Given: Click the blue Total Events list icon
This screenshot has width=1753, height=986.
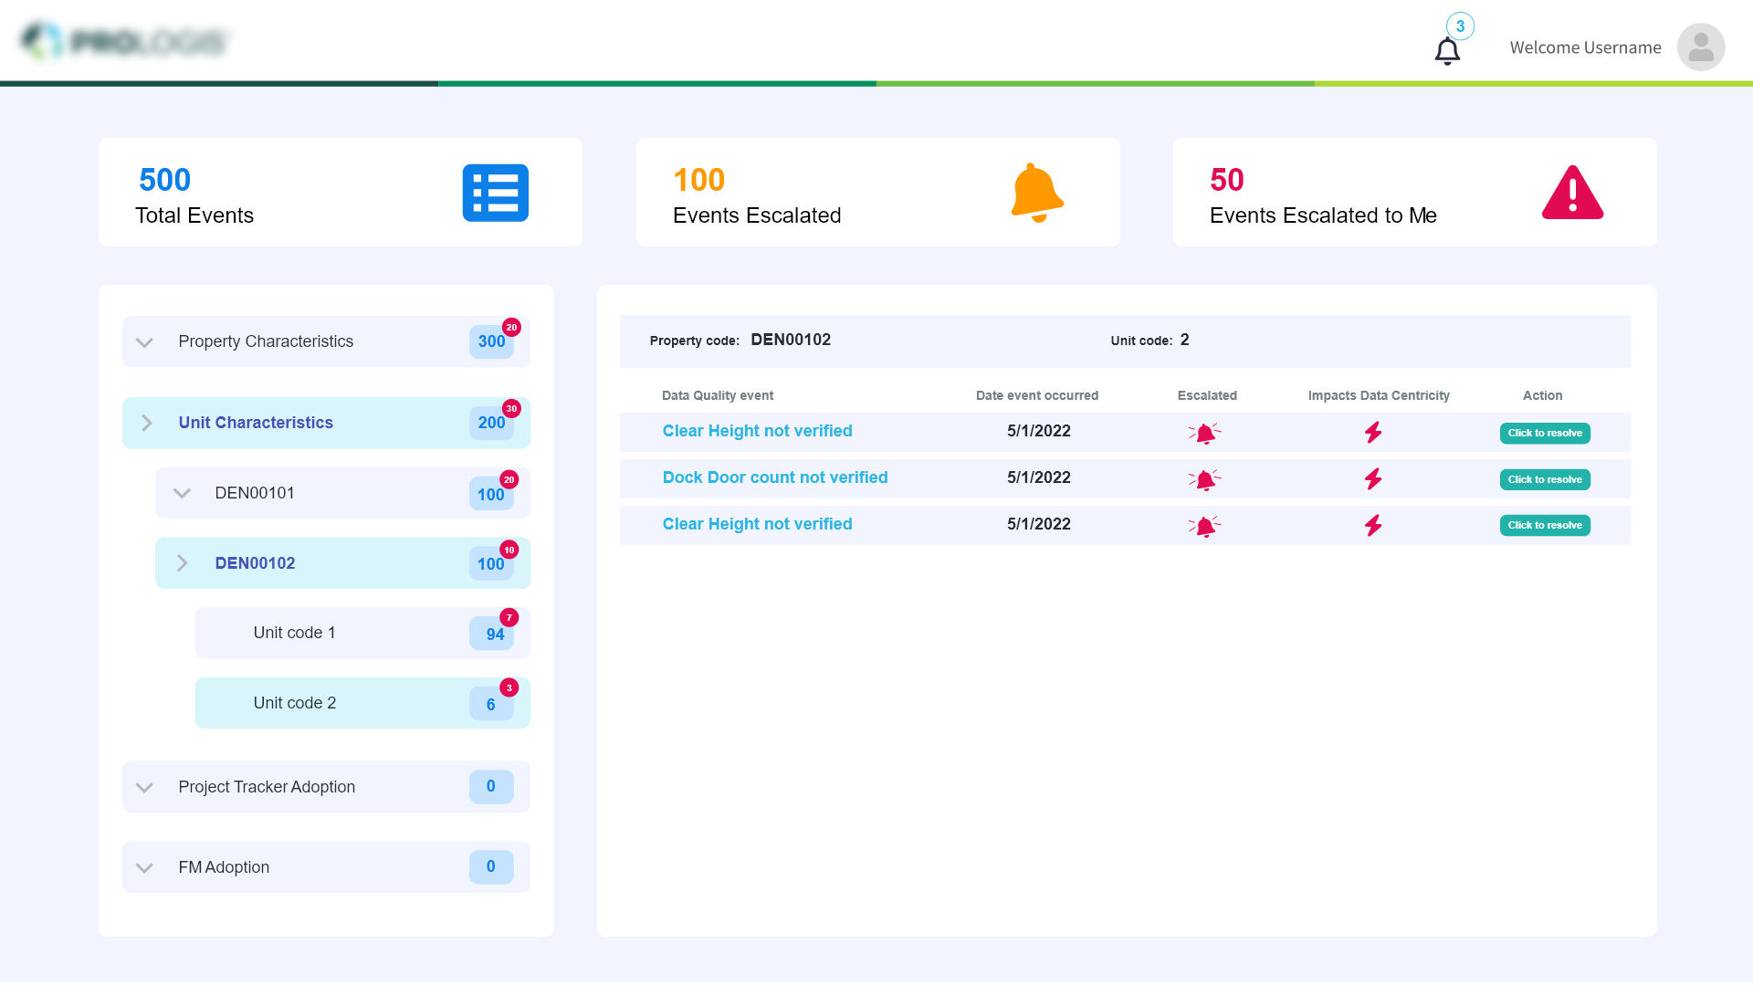Looking at the screenshot, I should (495, 193).
